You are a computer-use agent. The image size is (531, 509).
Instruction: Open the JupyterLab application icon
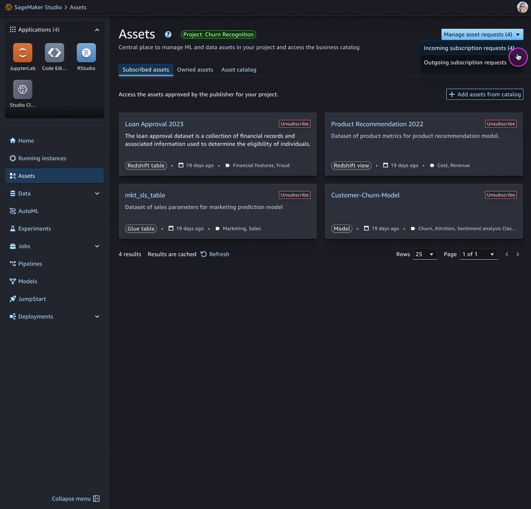tap(23, 53)
